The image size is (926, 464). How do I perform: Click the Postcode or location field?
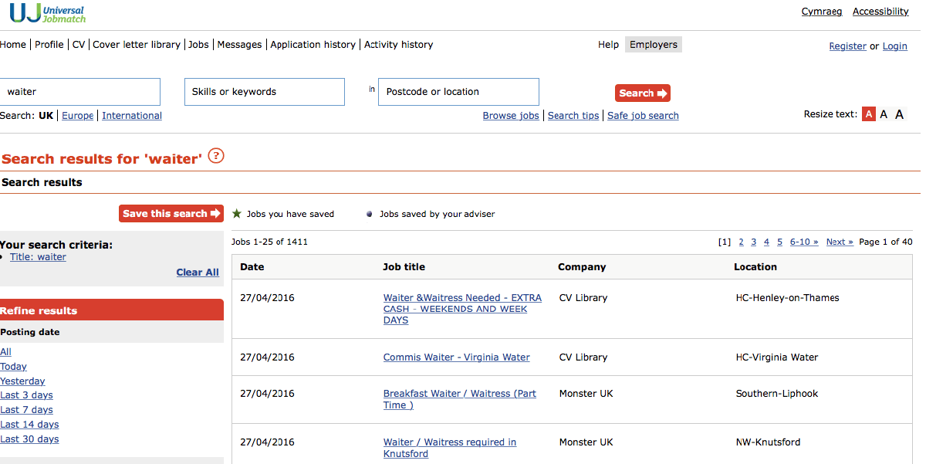pyautogui.click(x=458, y=92)
